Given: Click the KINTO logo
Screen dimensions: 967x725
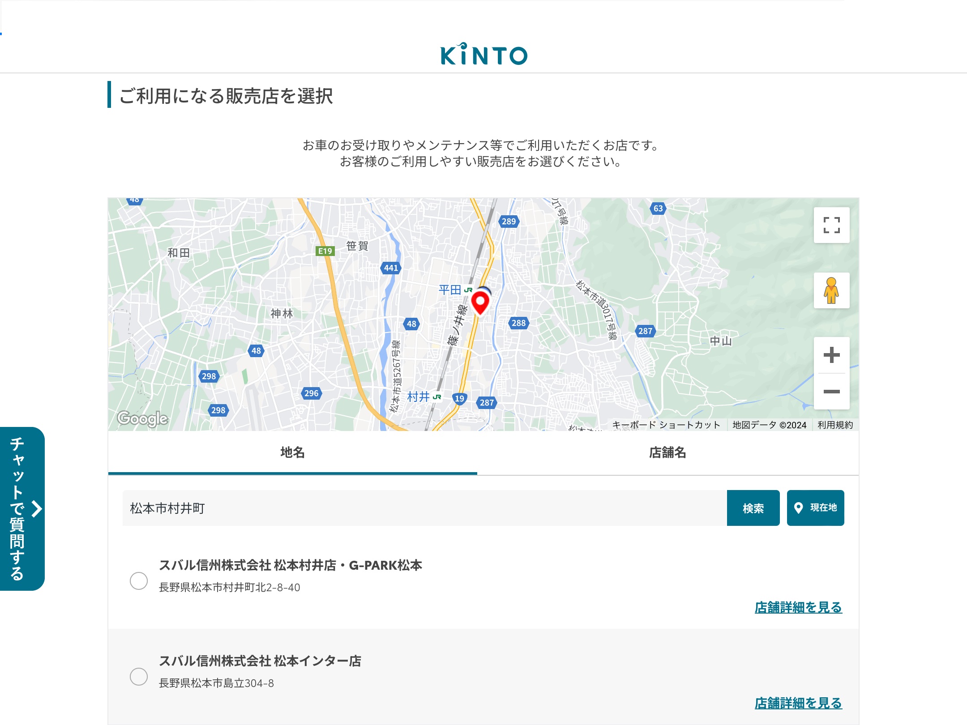Looking at the screenshot, I should 484,54.
